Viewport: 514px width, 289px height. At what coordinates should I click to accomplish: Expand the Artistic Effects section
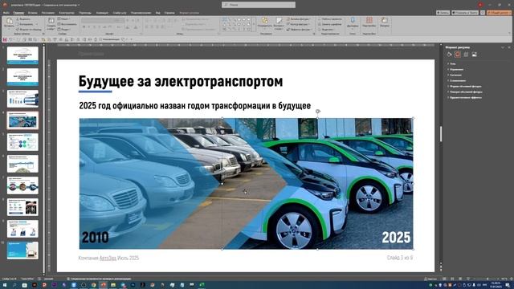[465, 98]
